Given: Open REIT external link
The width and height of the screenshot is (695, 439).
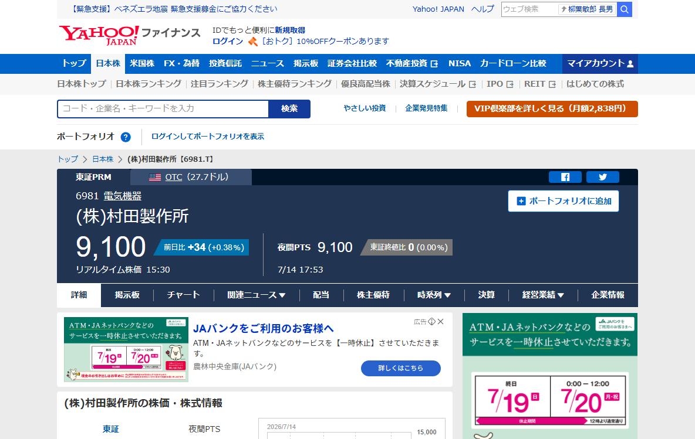Looking at the screenshot, I should coord(540,84).
